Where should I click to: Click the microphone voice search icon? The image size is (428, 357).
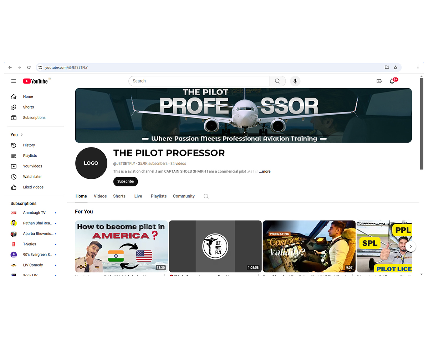(295, 81)
